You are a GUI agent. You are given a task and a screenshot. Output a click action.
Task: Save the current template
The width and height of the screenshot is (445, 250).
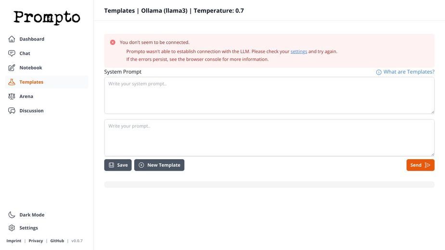coord(118,165)
